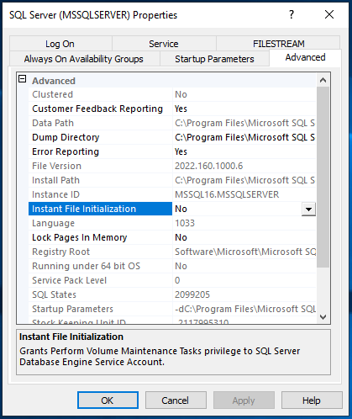This screenshot has width=352, height=419.
Task: Click the Dump Directory path field
Action: pos(244,137)
